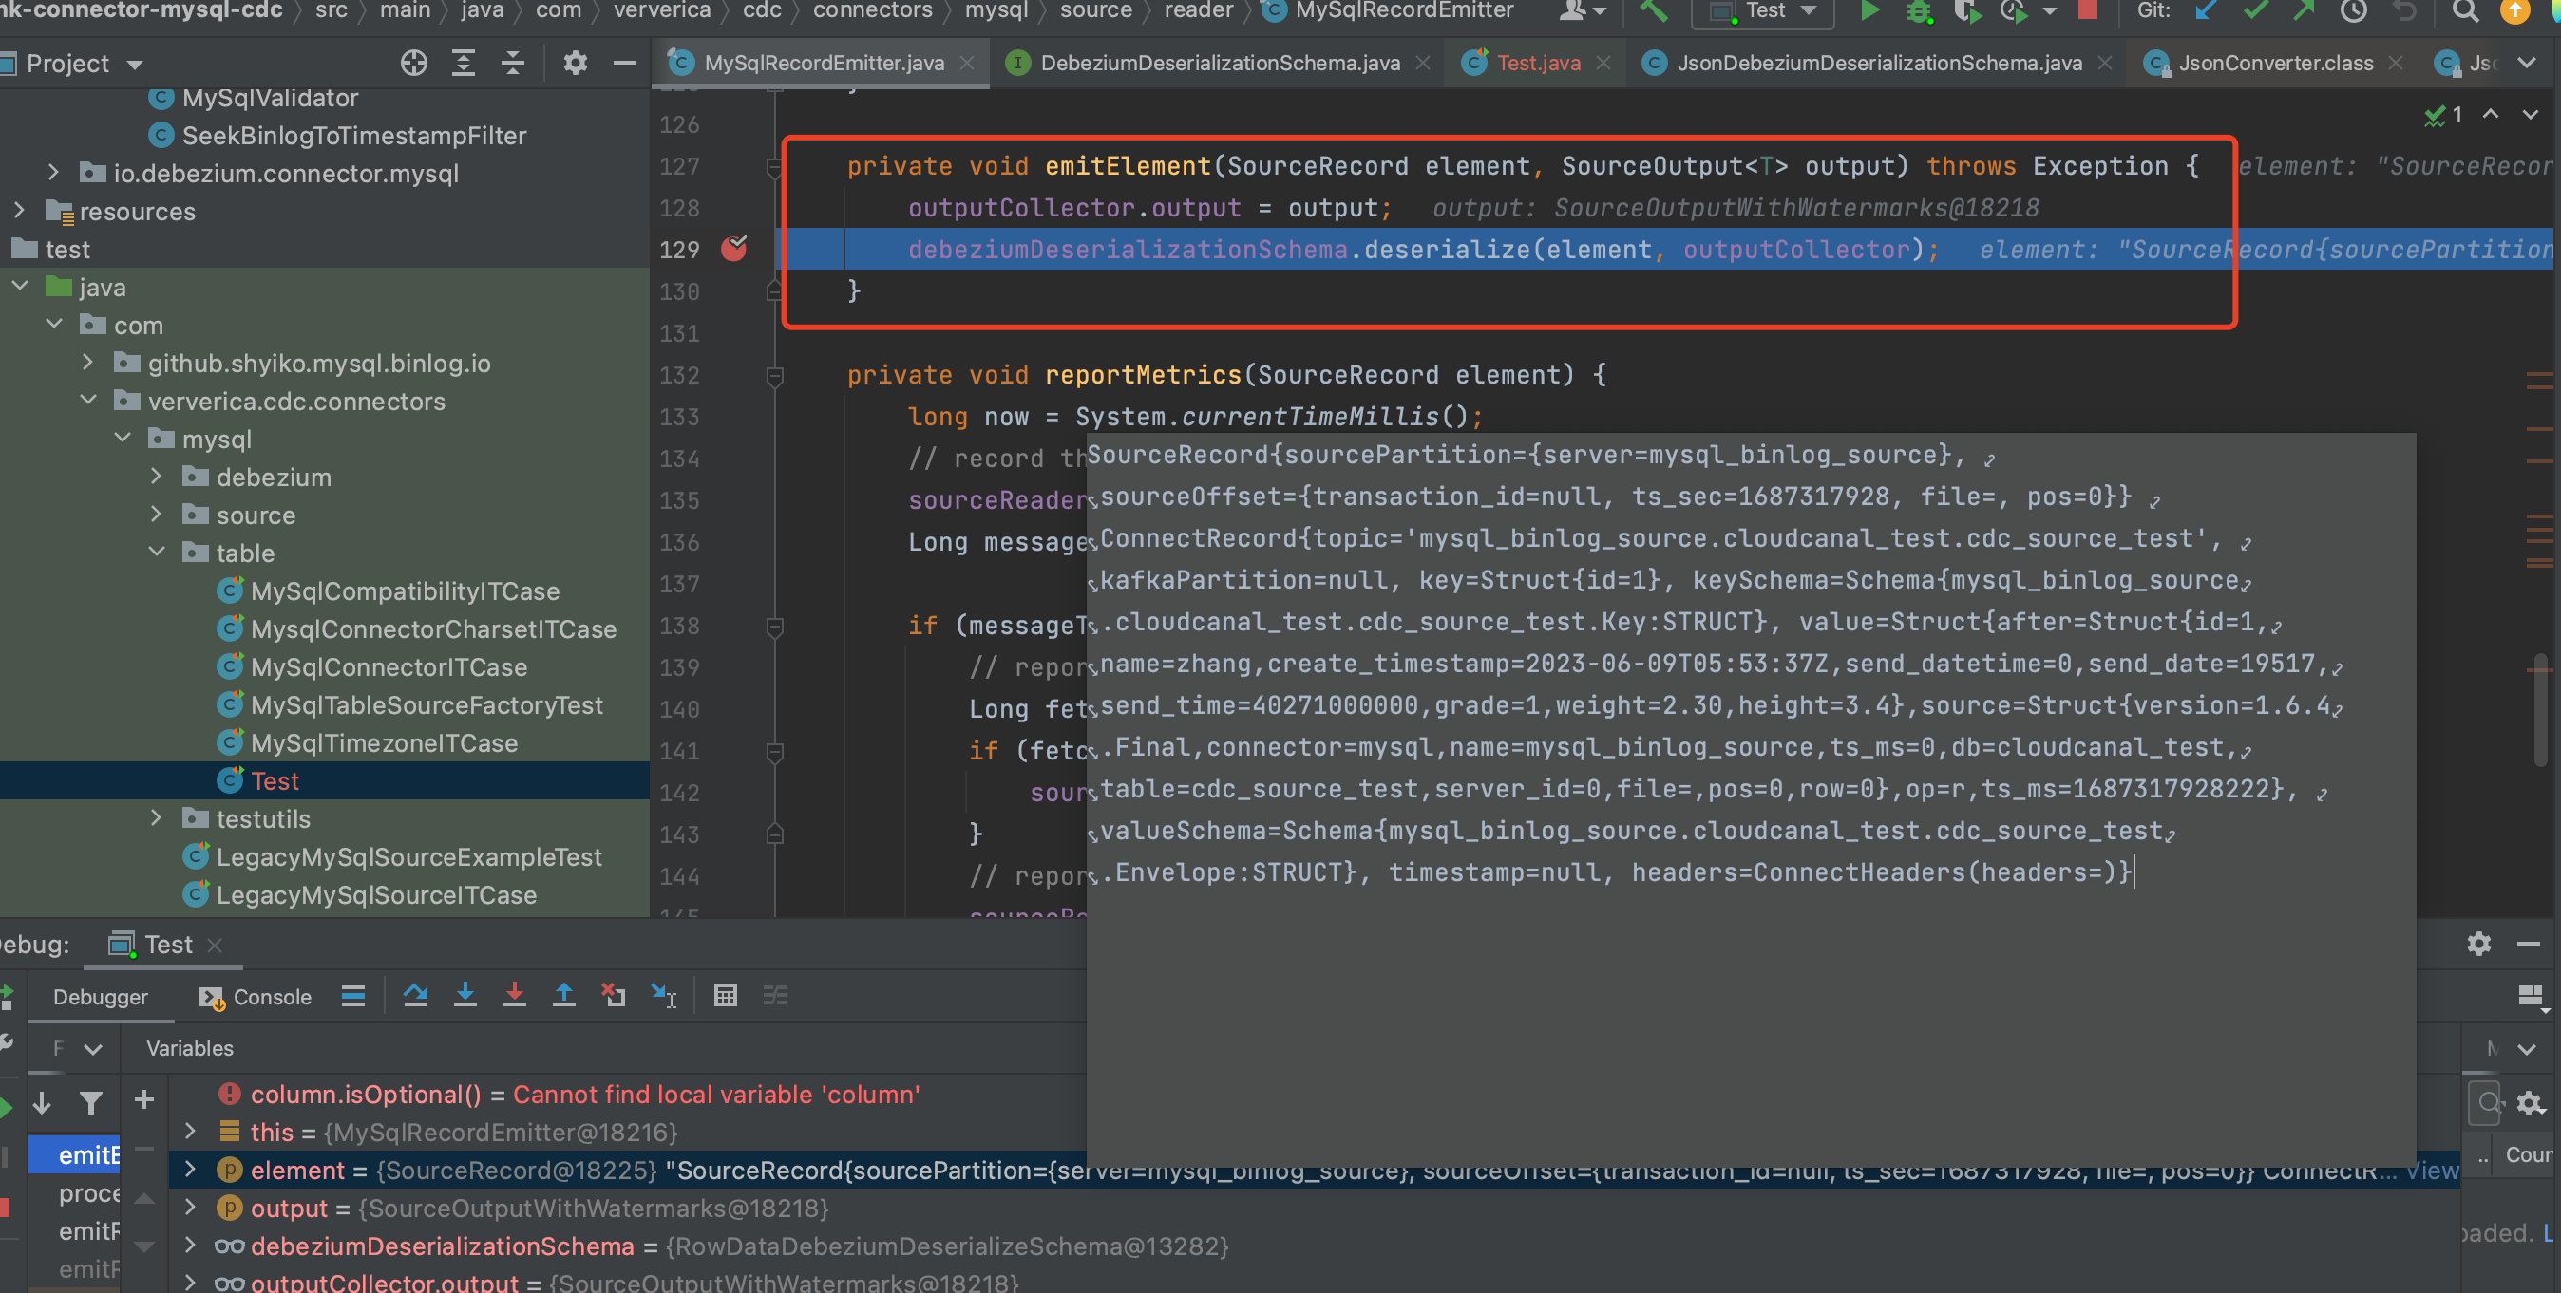Open Project panel gear options
The image size is (2561, 1293).
click(575, 64)
